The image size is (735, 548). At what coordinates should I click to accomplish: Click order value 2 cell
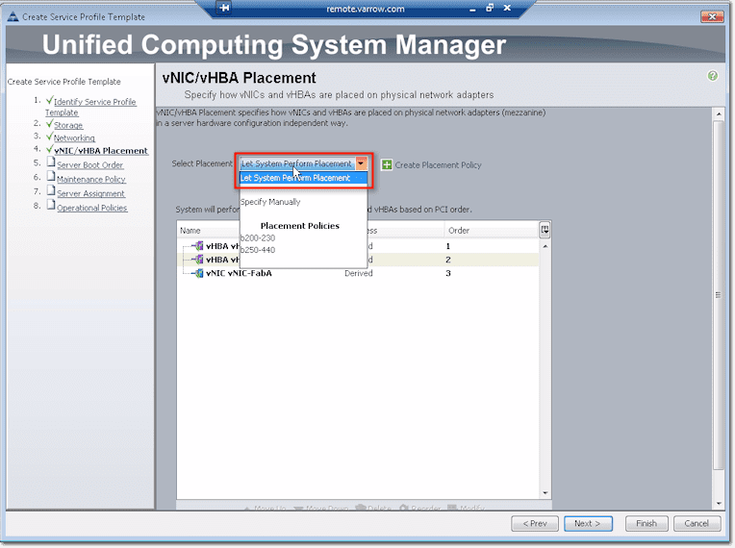click(x=448, y=260)
